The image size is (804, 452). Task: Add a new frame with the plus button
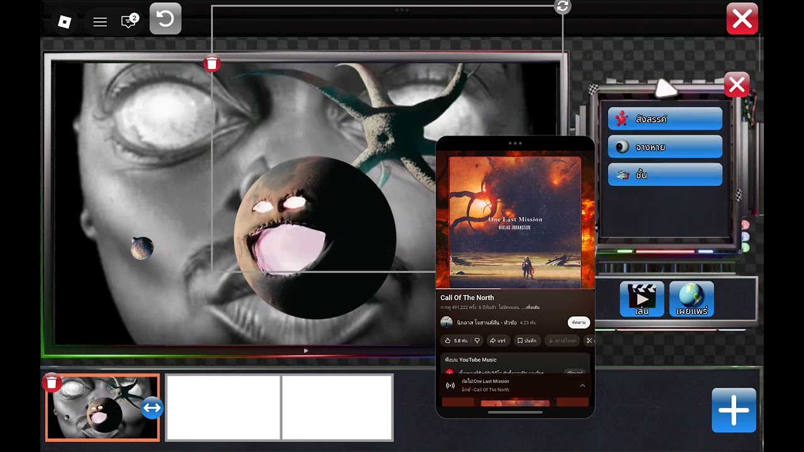734,411
